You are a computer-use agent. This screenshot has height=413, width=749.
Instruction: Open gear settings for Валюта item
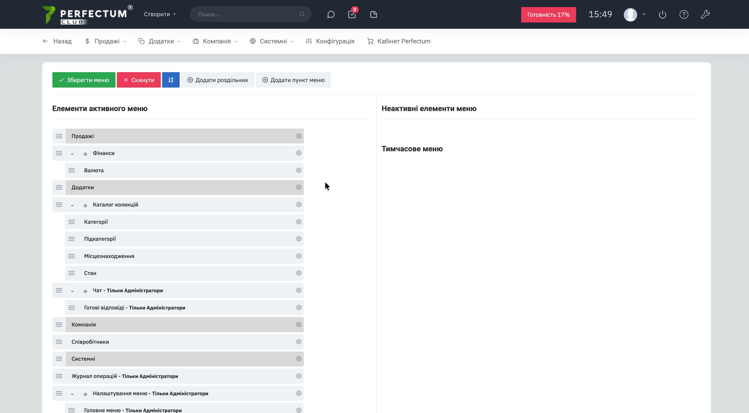click(299, 170)
